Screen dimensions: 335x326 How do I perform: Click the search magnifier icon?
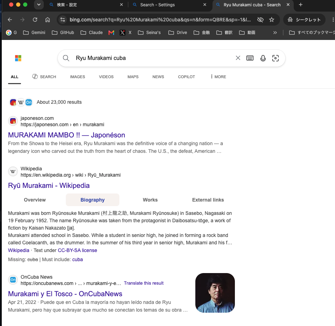tap(66, 58)
